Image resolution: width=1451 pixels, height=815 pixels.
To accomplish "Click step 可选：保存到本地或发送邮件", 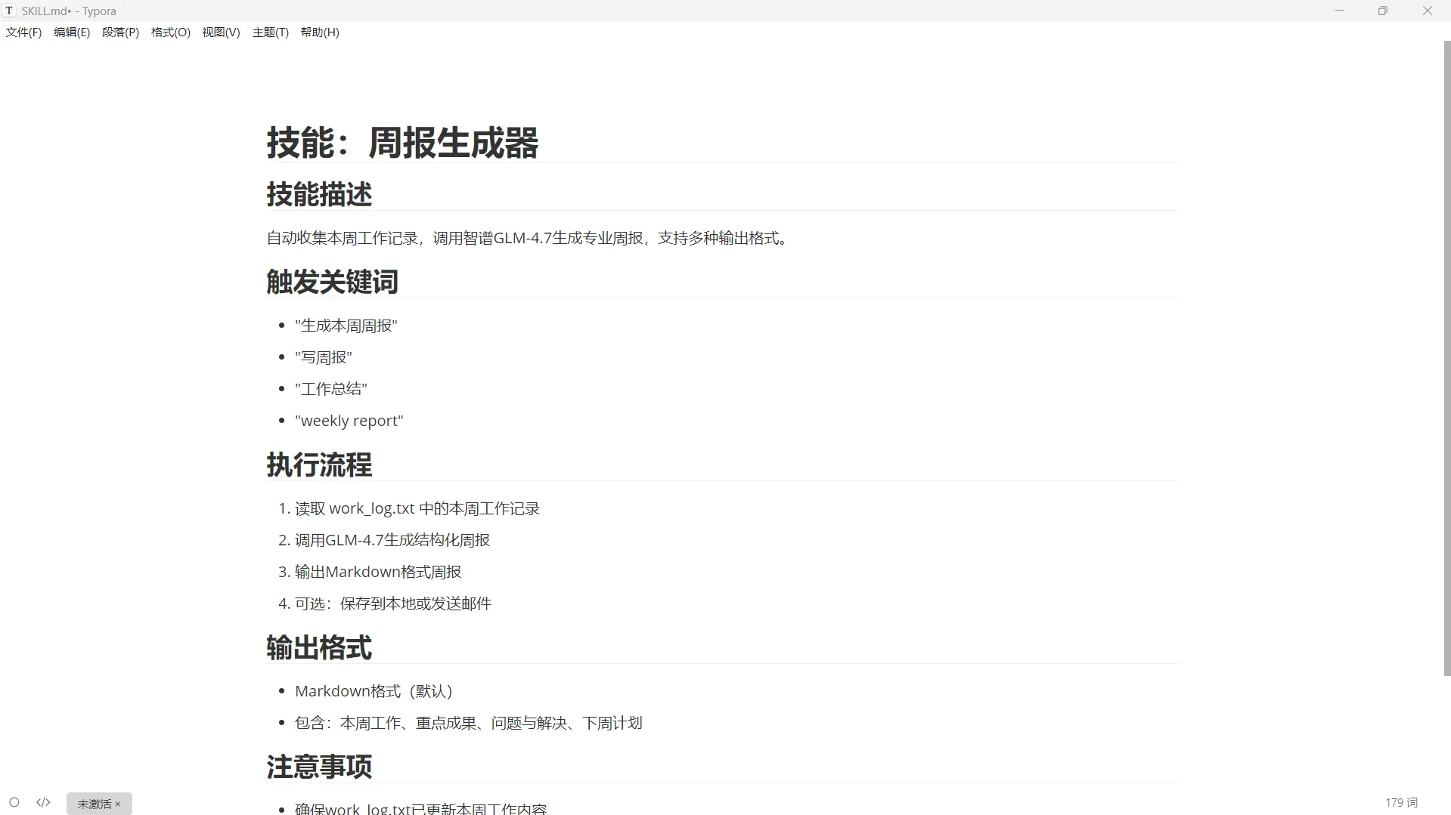I will [x=393, y=604].
